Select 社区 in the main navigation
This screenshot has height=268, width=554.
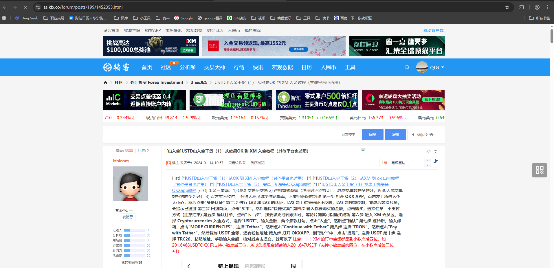[166, 67]
